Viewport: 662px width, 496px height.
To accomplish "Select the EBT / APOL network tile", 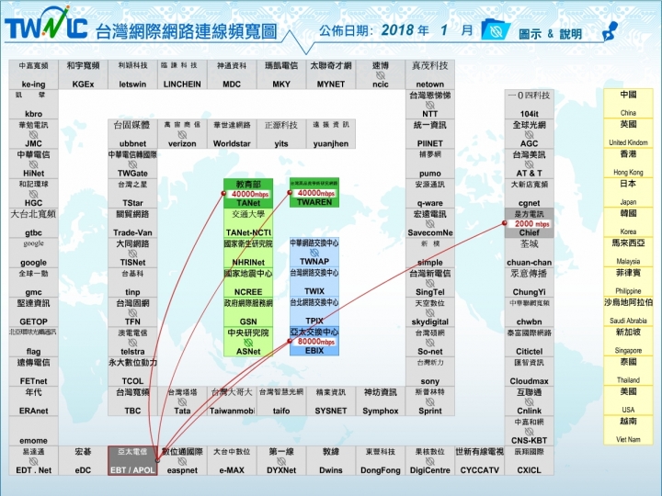I will pos(132,460).
